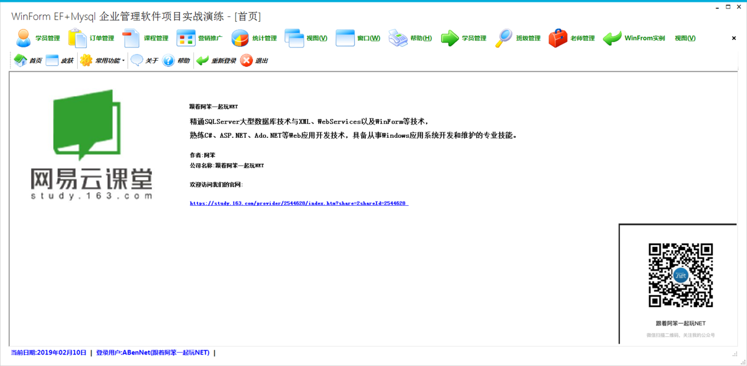Close the child 首页 window via menu-bar x

(x=734, y=38)
